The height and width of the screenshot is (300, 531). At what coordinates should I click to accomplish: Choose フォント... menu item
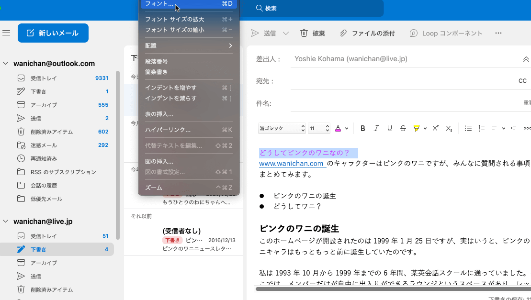coord(189,4)
